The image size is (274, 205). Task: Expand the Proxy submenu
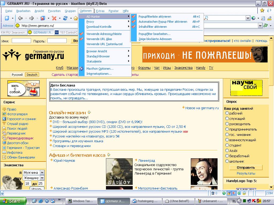[x=105, y=22]
